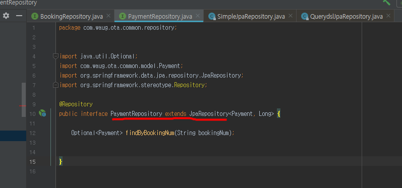
Task: Close the PaymentRepository.java tab
Action: coord(198,16)
